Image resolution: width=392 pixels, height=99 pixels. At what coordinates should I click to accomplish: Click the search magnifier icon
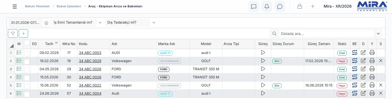click(x=274, y=34)
